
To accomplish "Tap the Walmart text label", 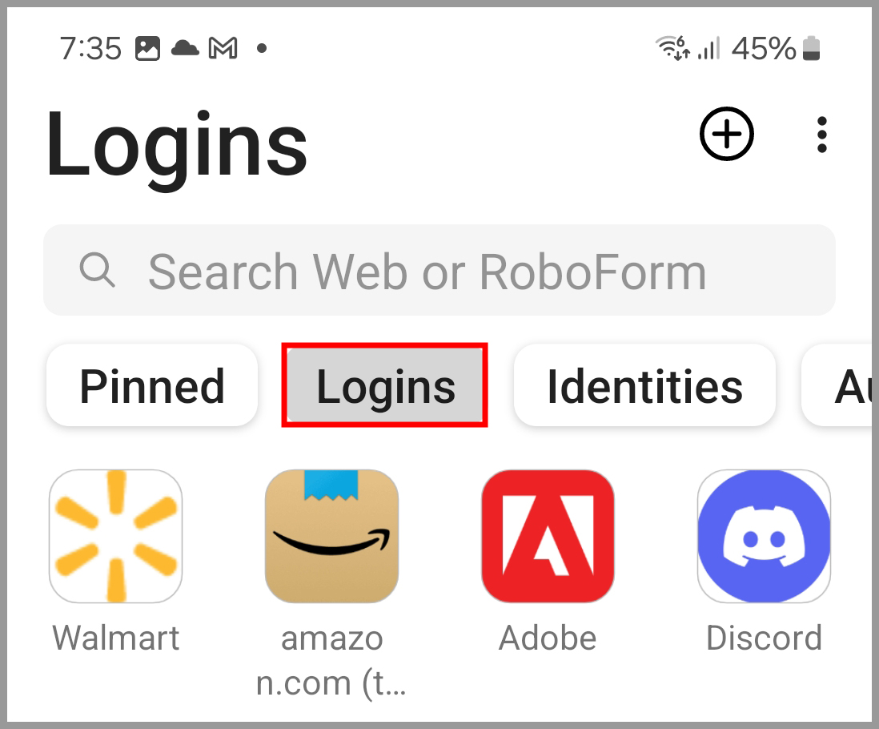I will [115, 638].
